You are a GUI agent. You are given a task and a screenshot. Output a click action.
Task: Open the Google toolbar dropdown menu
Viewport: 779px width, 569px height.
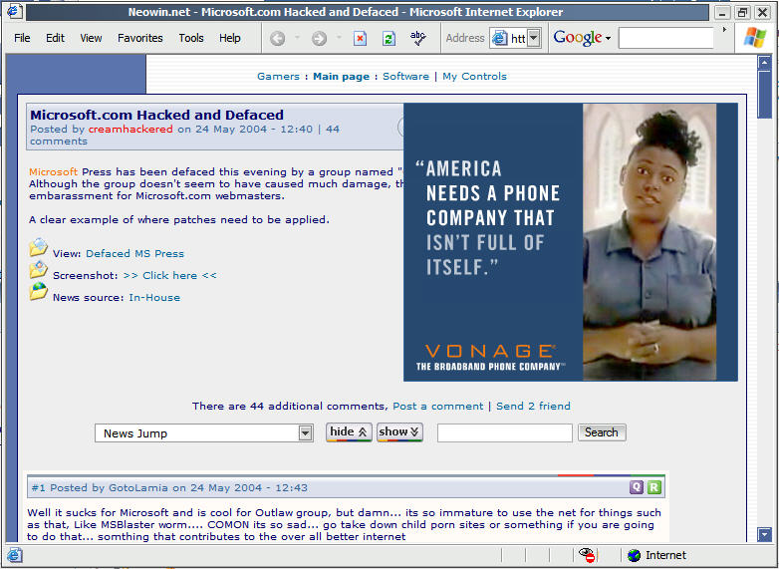click(x=608, y=38)
